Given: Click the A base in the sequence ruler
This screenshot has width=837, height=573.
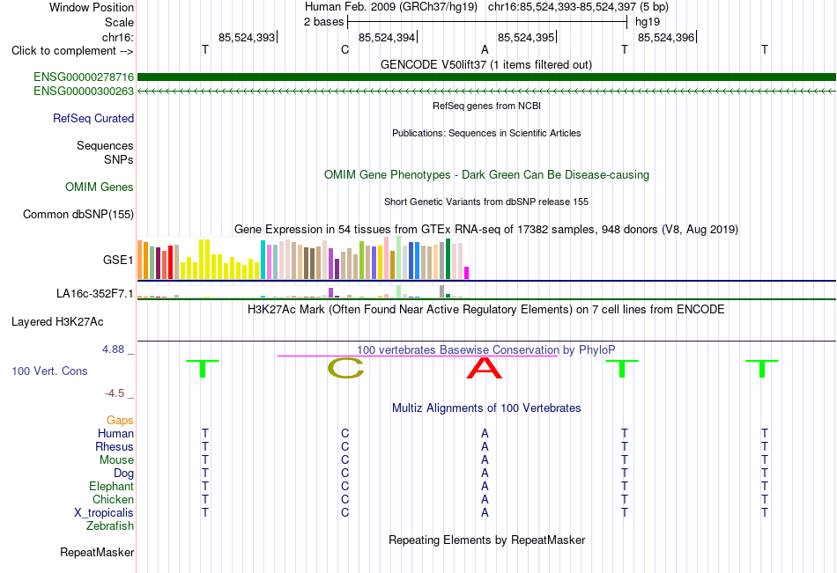Looking at the screenshot, I should [485, 49].
